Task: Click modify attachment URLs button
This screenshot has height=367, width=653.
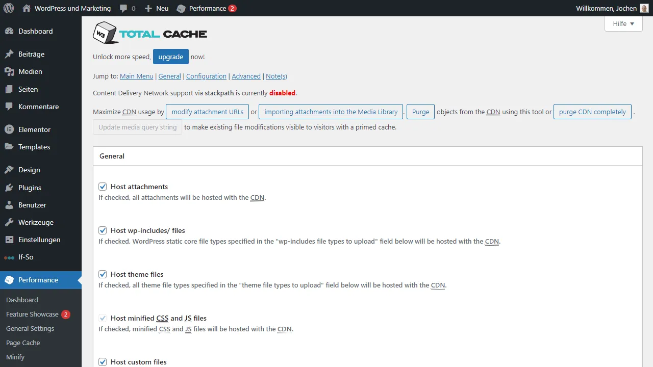Action: 207,112
